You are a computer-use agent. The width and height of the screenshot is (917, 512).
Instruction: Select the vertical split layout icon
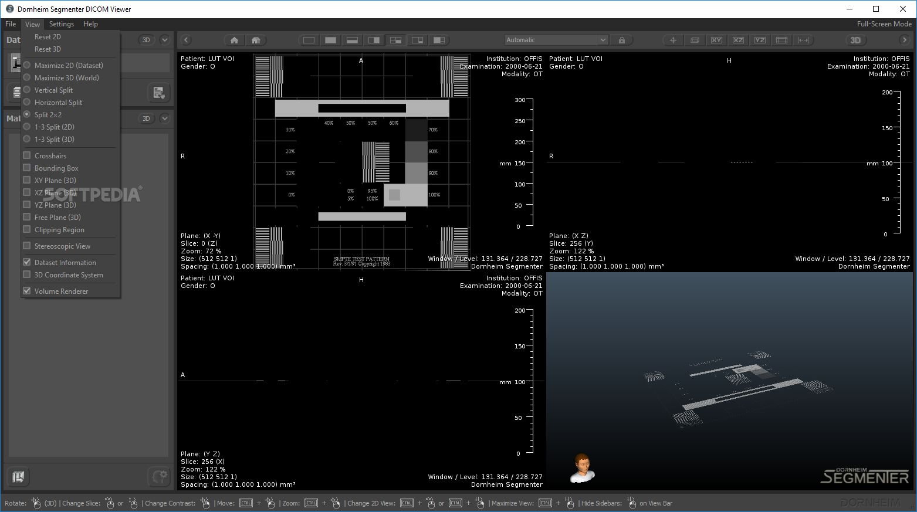coord(374,40)
